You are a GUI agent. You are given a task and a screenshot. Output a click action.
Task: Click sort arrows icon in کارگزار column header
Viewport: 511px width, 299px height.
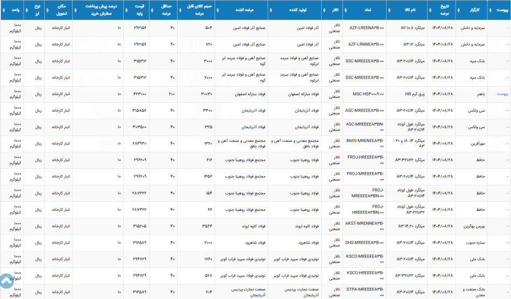point(458,10)
